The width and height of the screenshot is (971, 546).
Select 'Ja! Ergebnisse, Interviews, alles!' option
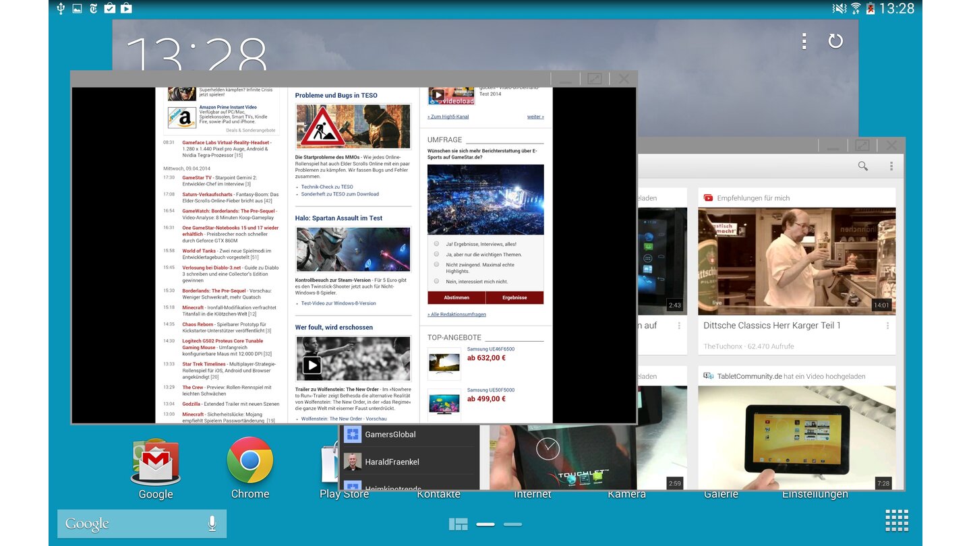coord(436,243)
